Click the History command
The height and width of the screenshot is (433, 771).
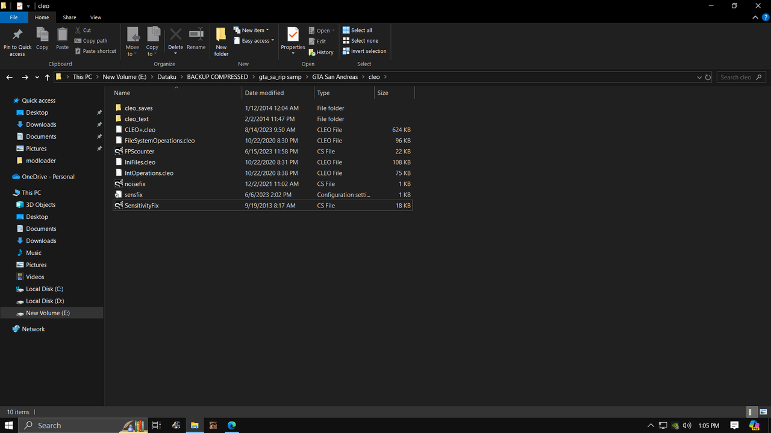(x=321, y=52)
